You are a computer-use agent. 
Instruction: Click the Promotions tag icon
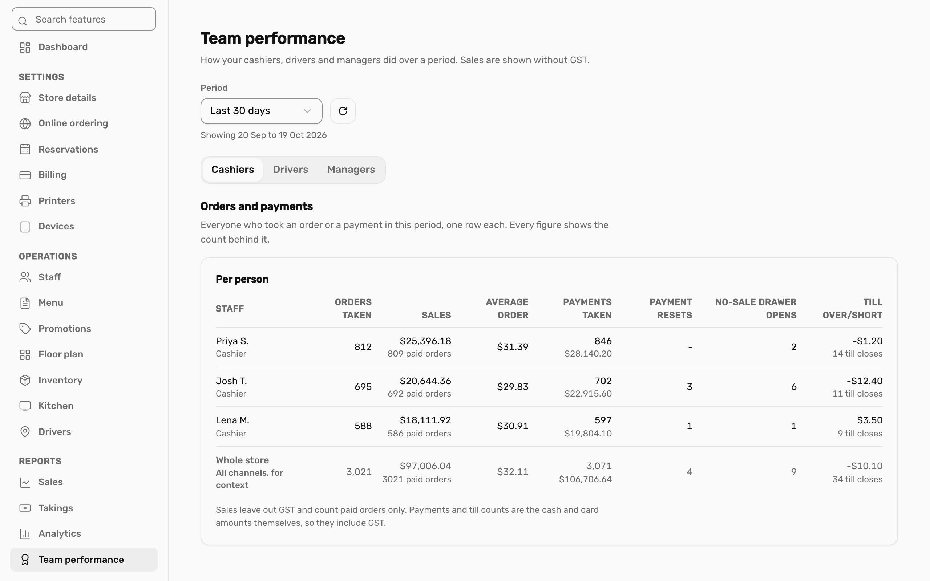[25, 329]
